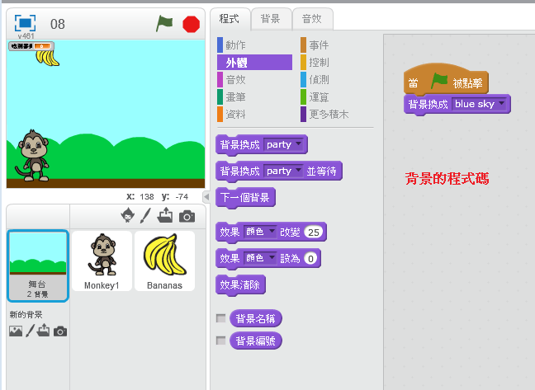Paint a new backdrop icon
This screenshot has height=390, width=535.
pos(31,331)
